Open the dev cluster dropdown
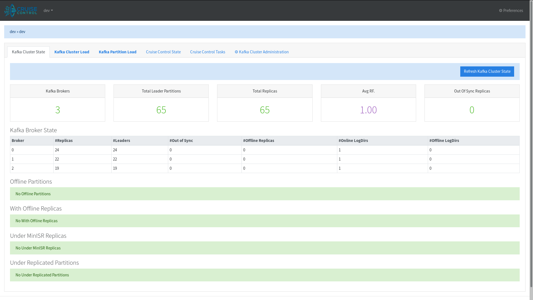The width and height of the screenshot is (533, 300). pos(48,11)
